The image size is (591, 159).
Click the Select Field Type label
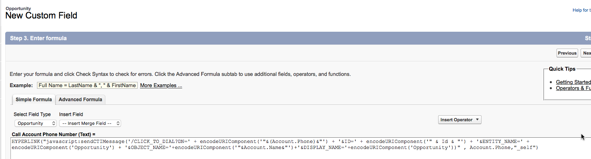click(x=32, y=114)
